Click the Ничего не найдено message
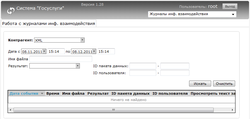The width and height of the screenshot is (250, 119). tap(129, 100)
